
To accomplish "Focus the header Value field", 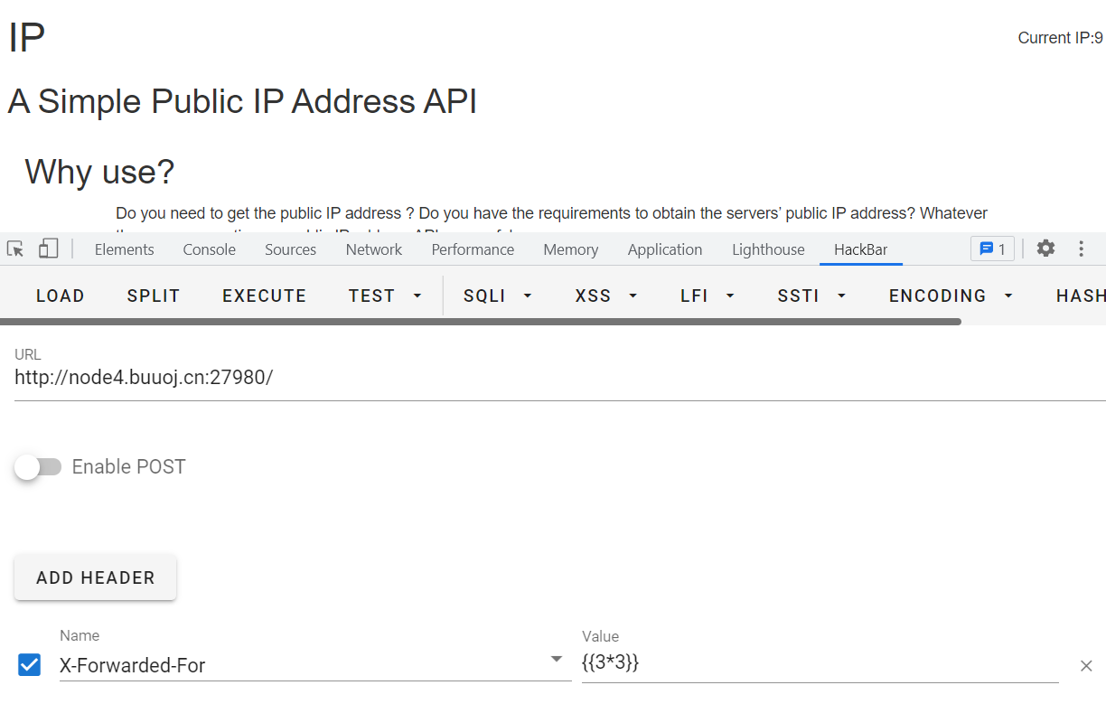I will point(820,663).
